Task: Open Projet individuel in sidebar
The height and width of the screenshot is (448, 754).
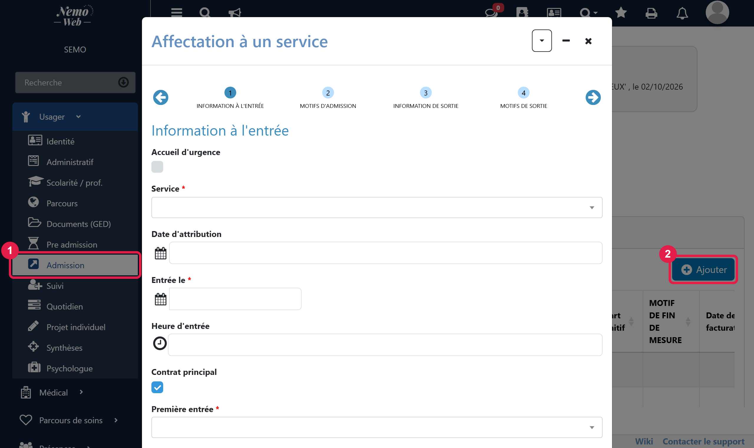Action: click(x=75, y=327)
